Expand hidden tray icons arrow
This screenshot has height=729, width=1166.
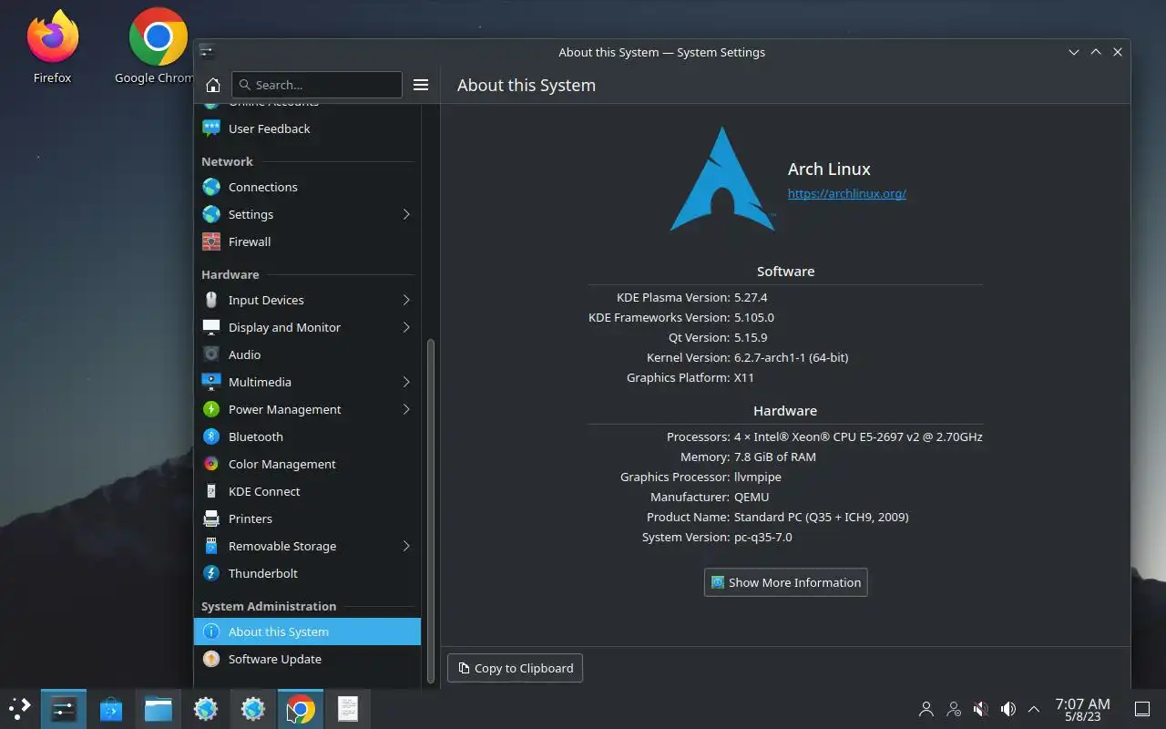1034,709
